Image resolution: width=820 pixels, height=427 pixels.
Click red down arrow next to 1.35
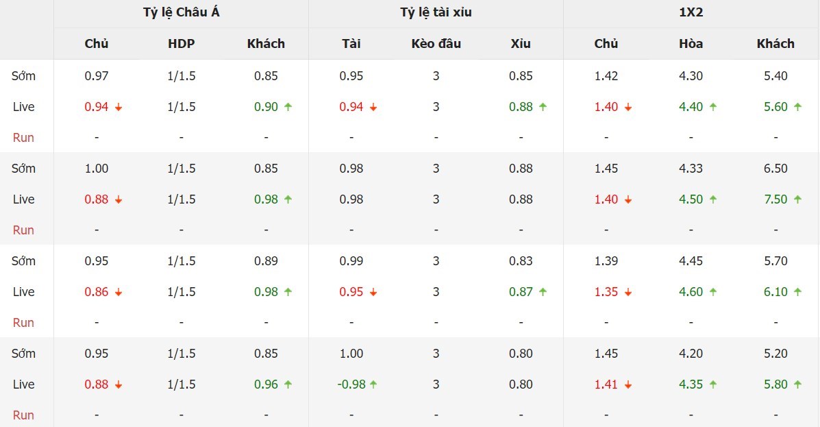click(628, 293)
